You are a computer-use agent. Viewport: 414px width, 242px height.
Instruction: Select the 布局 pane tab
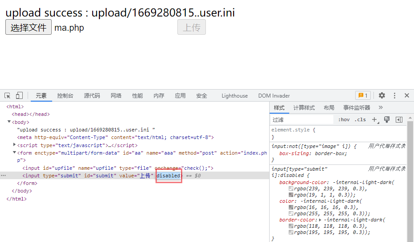(x=329, y=108)
